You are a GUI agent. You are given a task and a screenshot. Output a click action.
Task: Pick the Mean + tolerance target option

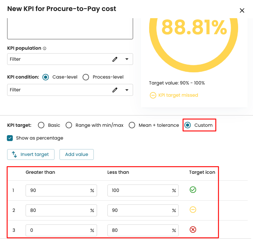click(x=132, y=125)
